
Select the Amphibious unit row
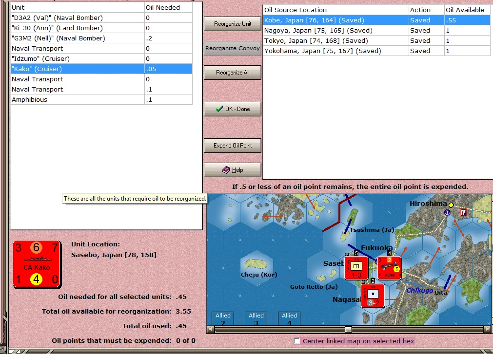(101, 99)
